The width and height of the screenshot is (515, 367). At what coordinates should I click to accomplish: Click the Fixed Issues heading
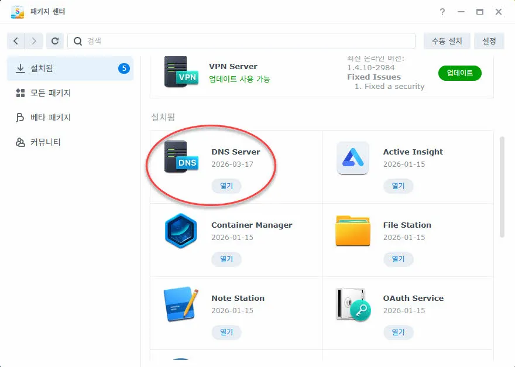(374, 77)
